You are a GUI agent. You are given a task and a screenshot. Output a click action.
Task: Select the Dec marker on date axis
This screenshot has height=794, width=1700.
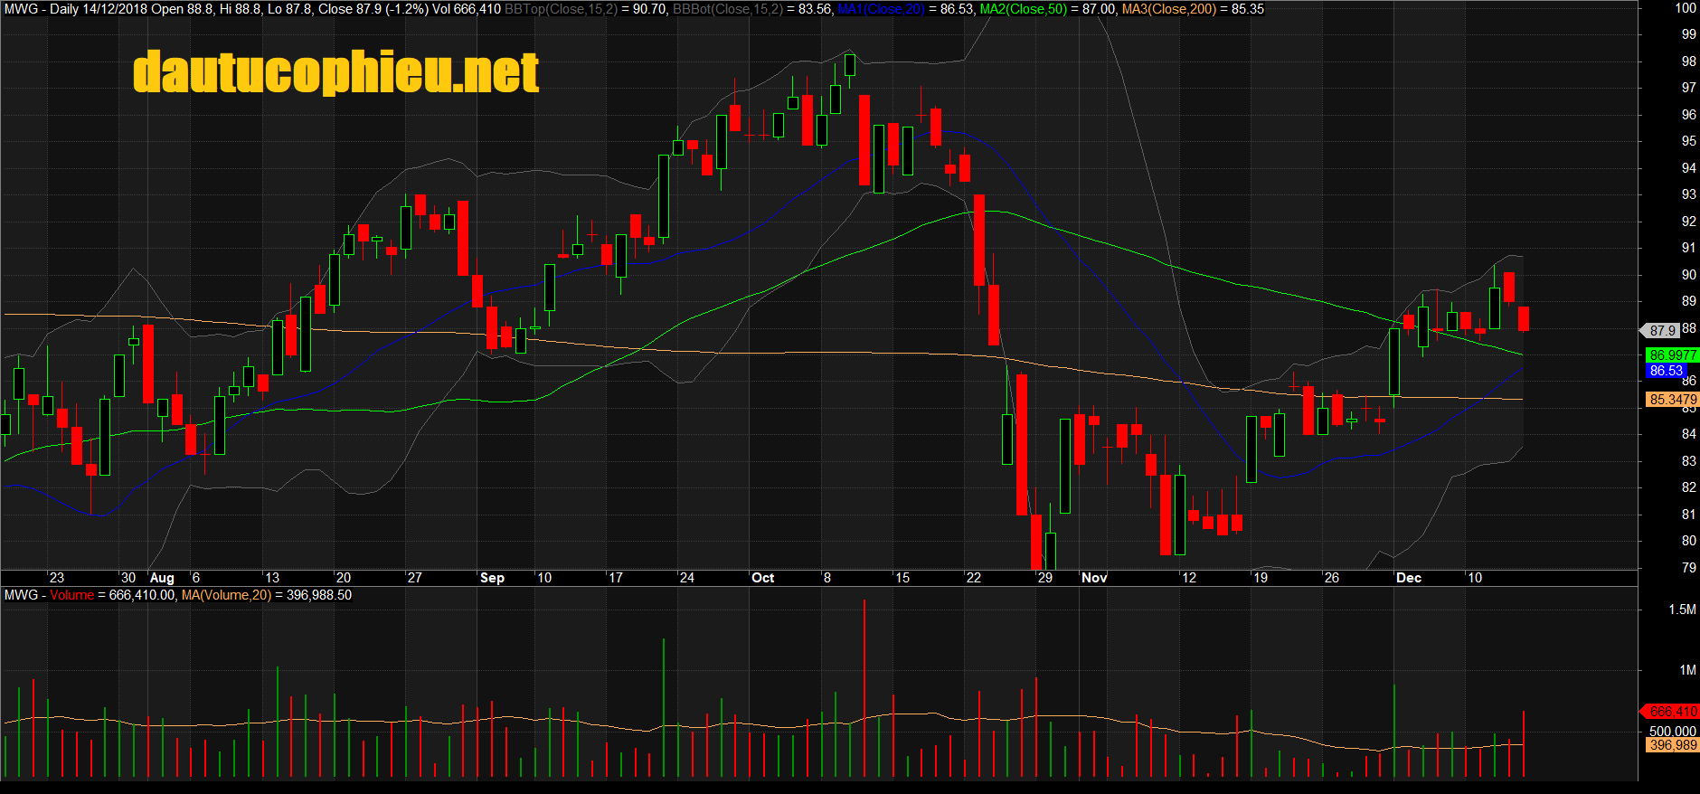tap(1408, 578)
